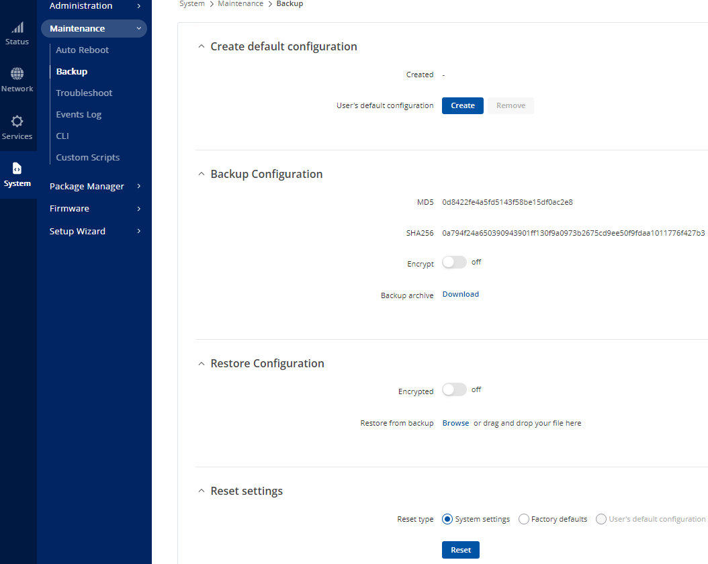Expand the Firmware submenu arrow

coord(140,208)
